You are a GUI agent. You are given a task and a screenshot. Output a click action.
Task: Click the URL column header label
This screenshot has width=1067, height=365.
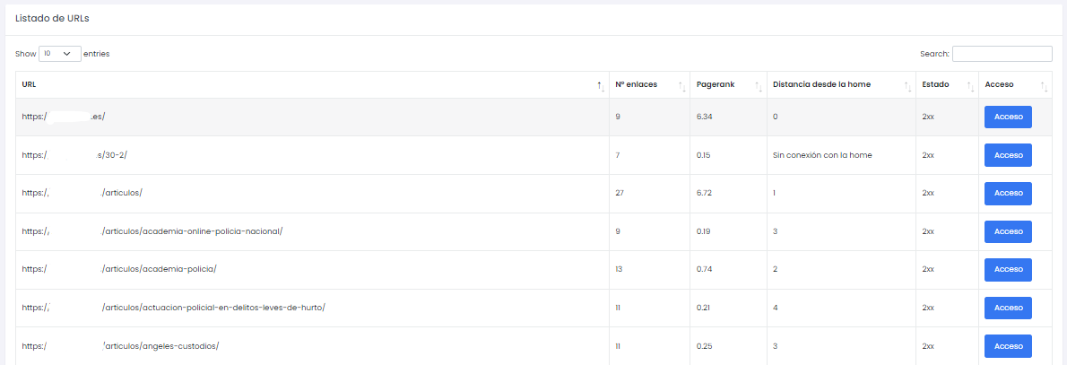[x=29, y=84]
